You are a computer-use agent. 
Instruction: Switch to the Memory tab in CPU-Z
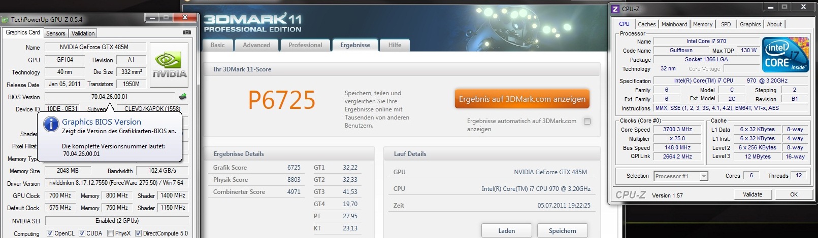coord(703,24)
